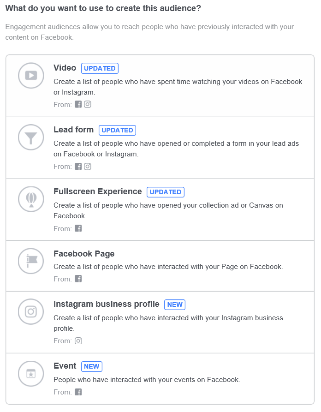Screen dimensions: 321x412
Task: Choose the Fullscreen Experience option title
Action: coord(97,191)
